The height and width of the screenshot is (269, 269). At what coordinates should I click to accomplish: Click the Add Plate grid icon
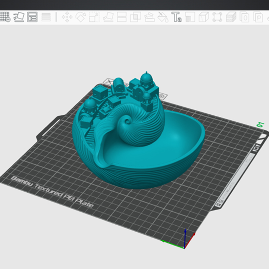(5, 17)
